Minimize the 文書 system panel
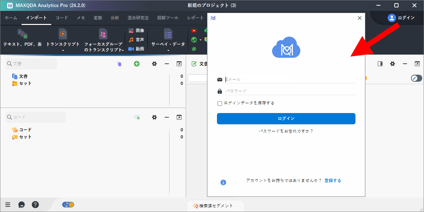This screenshot has height=212, width=424. (x=167, y=64)
